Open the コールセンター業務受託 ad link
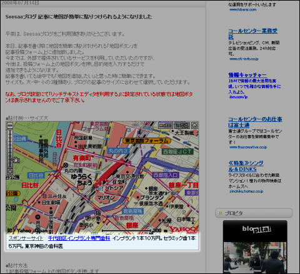Image resolution: width=300 pixels, height=274 pixels. point(252,34)
